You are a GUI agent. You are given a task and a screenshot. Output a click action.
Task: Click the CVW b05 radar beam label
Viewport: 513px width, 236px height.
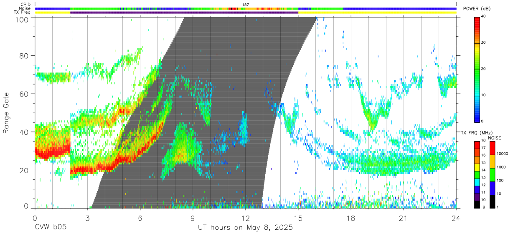(x=51, y=228)
